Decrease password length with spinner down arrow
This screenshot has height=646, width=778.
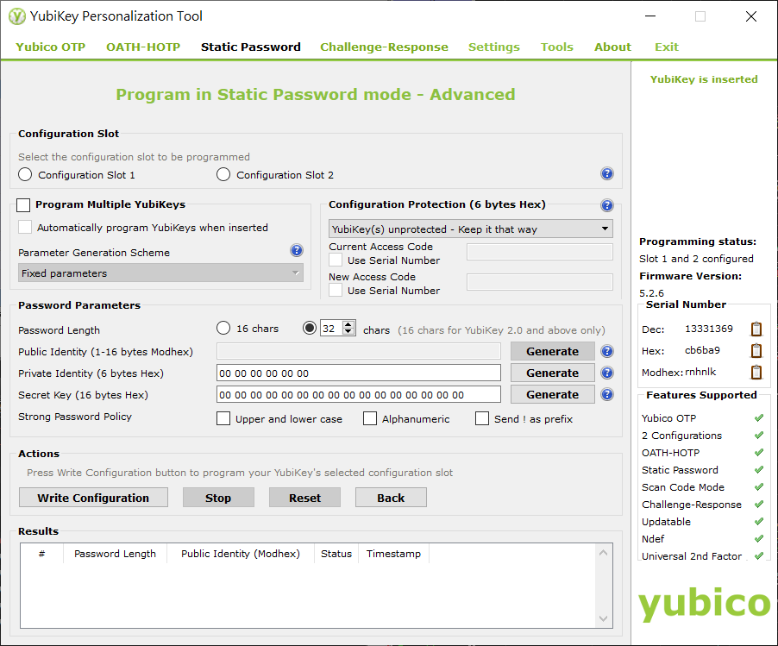[x=348, y=331]
